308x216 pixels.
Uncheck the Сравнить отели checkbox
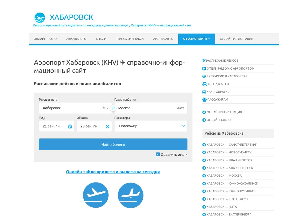(158, 154)
